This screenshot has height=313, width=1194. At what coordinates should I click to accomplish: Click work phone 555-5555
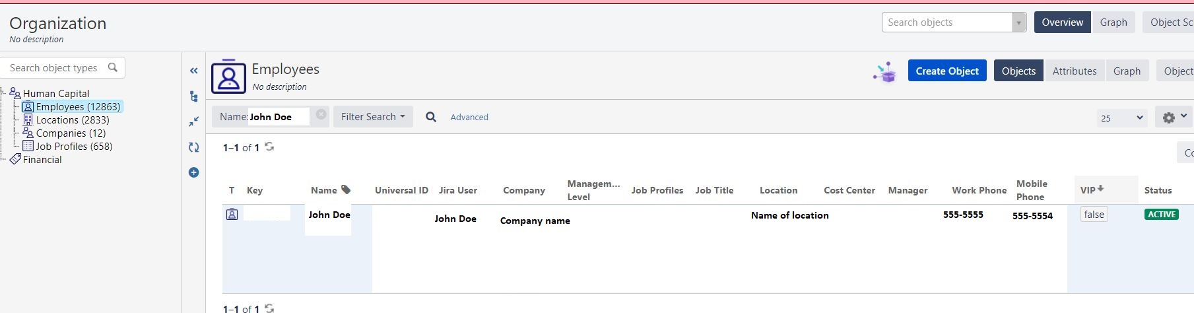(x=963, y=215)
